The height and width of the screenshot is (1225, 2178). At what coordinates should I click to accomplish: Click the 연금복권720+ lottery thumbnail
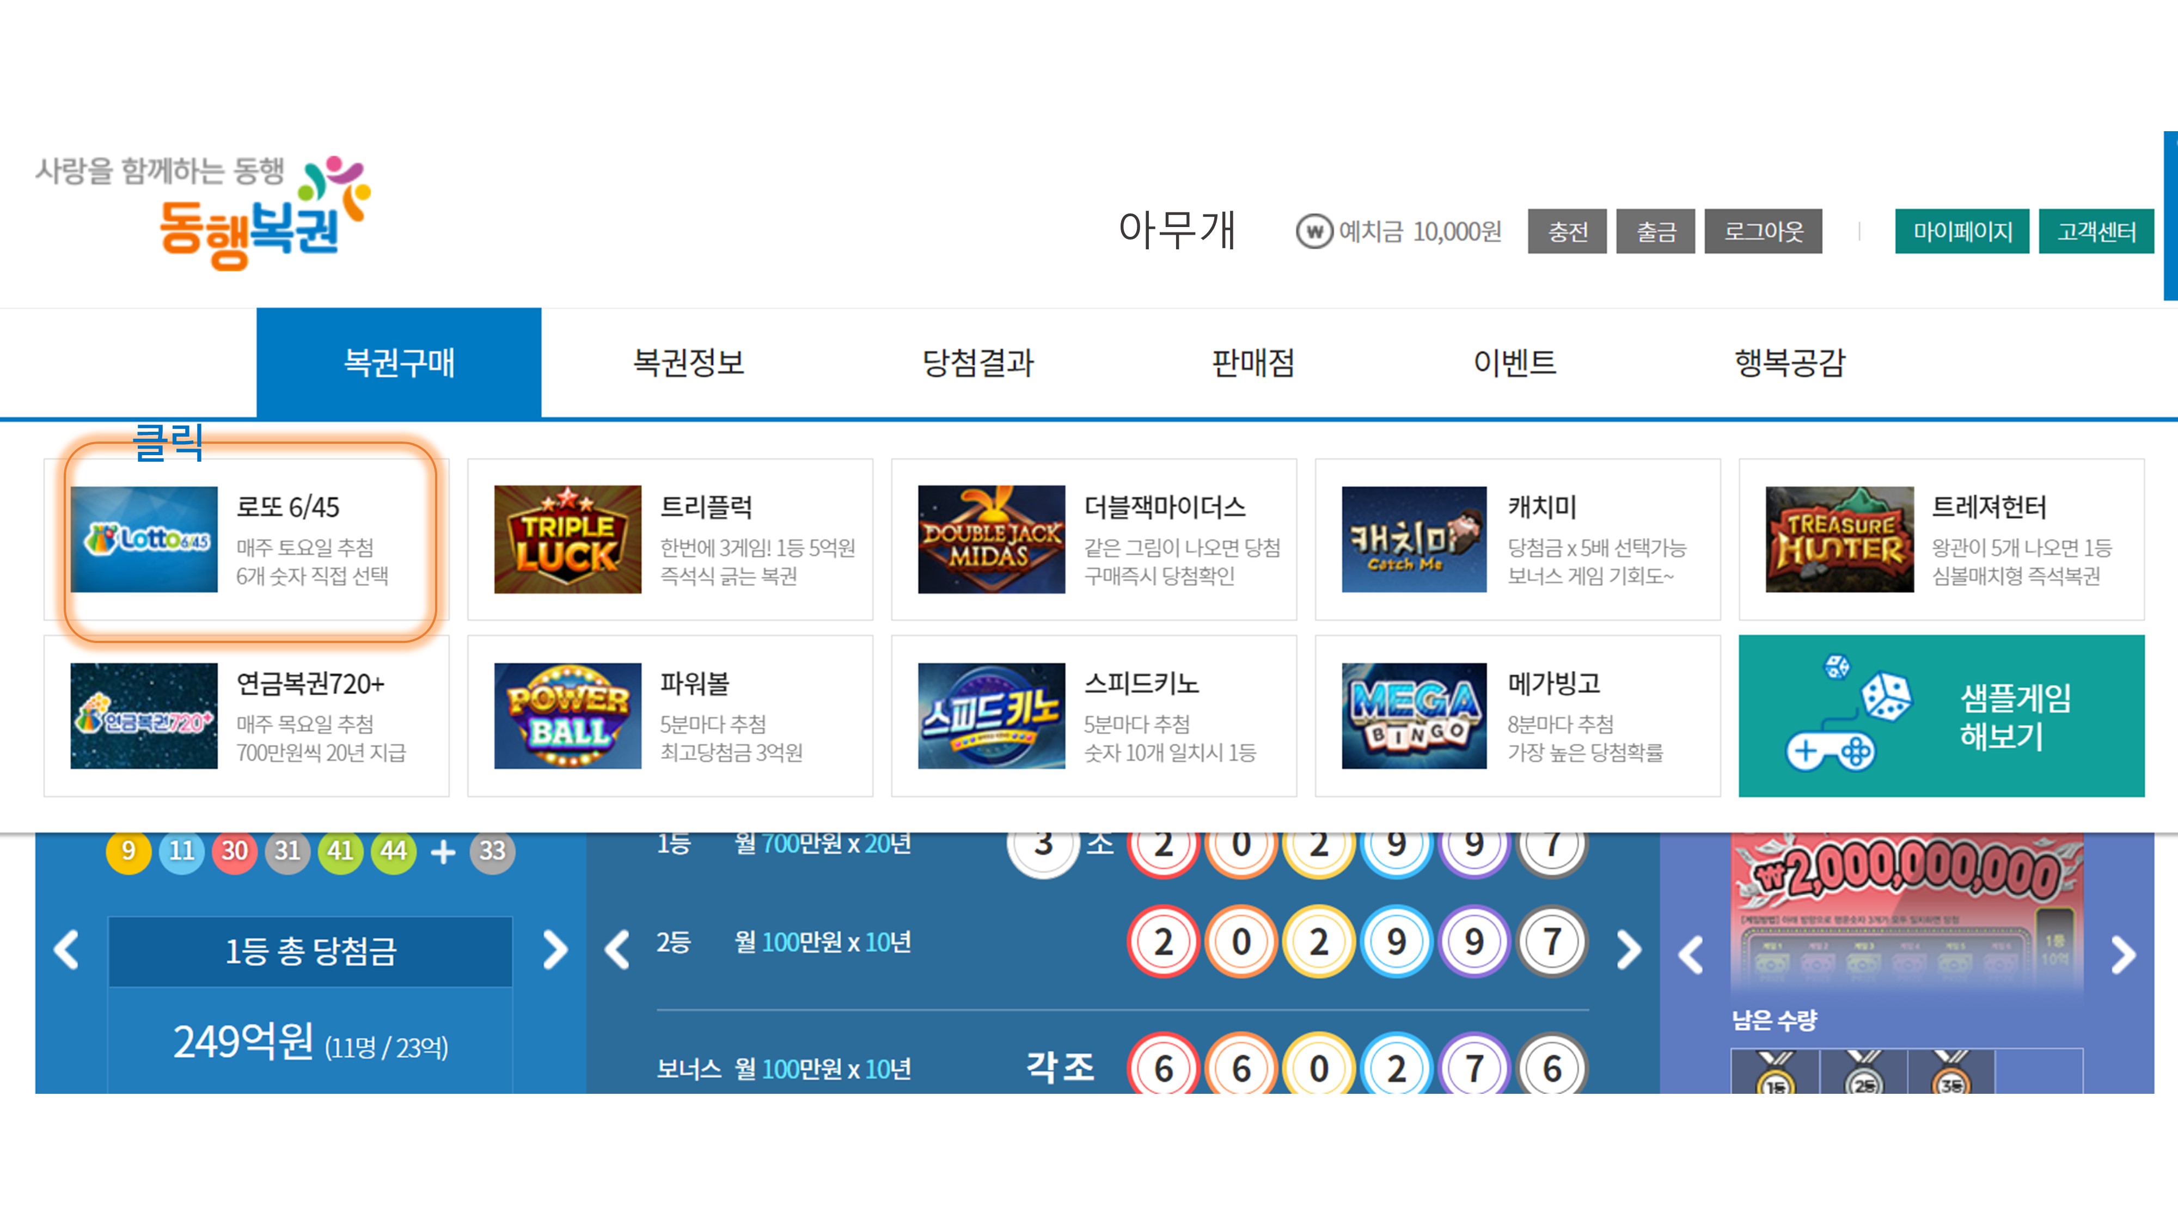point(144,715)
